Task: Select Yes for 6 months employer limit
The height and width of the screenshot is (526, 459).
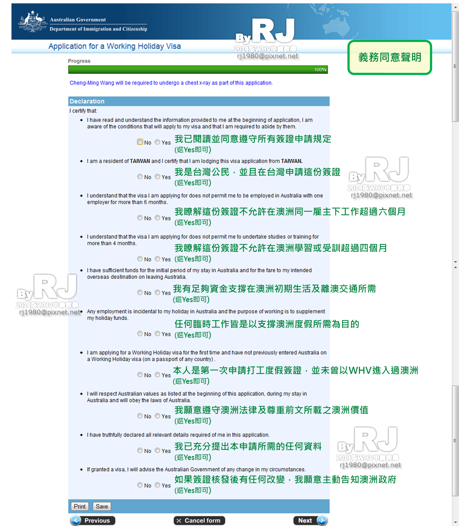Action: tap(157, 218)
